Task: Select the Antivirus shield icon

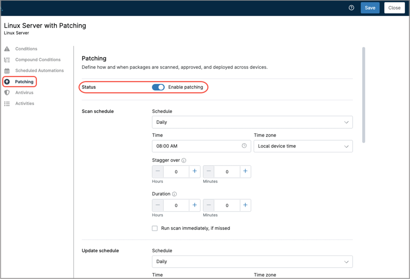Action: [x=7, y=92]
